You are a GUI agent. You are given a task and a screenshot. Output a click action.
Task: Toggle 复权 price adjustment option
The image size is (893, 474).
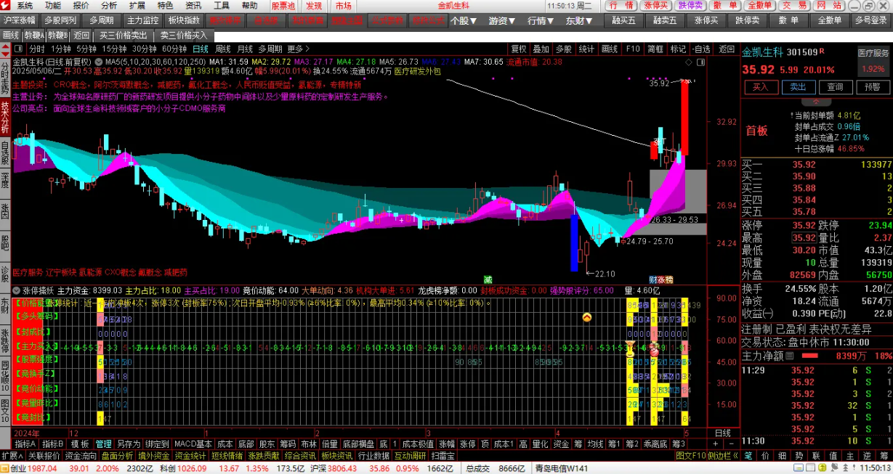click(x=519, y=49)
